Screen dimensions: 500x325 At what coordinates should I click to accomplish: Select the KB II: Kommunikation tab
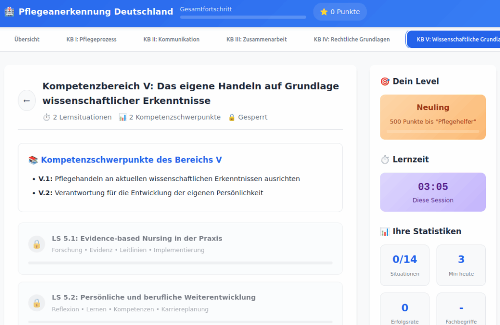171,40
